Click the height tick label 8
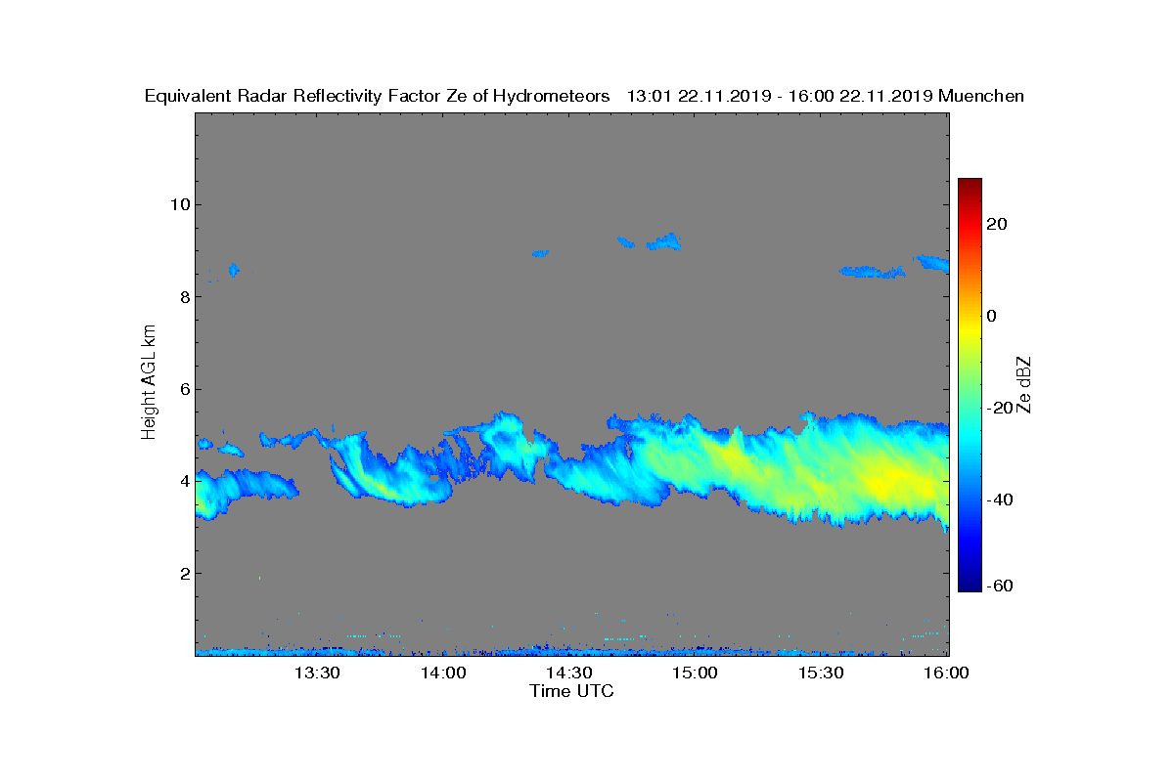 183,296
